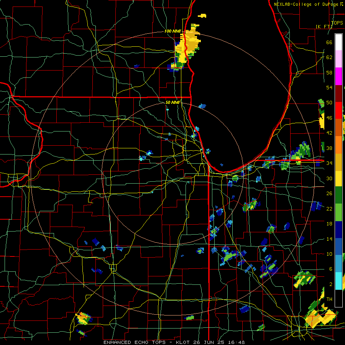The height and width of the screenshot is (345, 345).
Task: Click the legend value "46"
Action: tap(329, 118)
